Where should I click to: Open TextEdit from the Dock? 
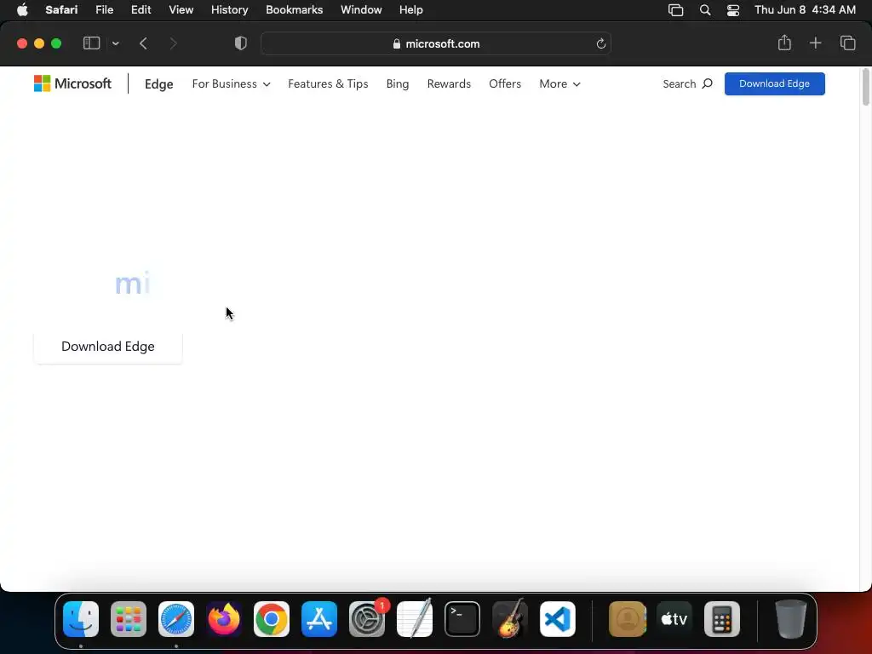click(x=415, y=619)
